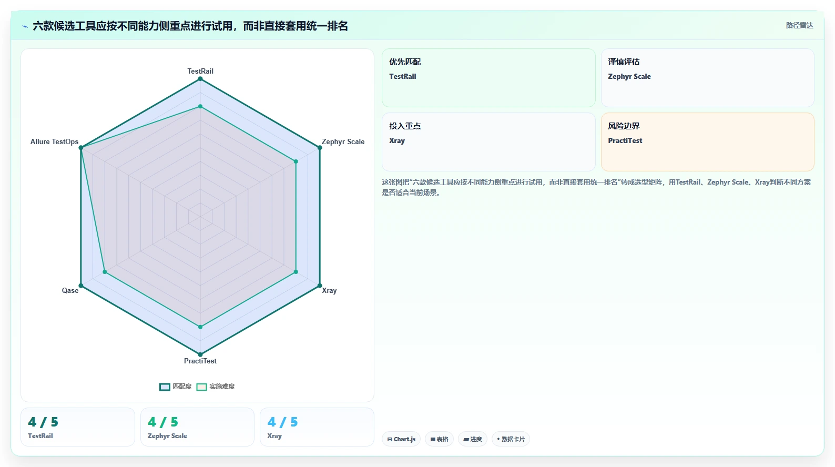Click the TestRail axis label on radar

click(200, 71)
